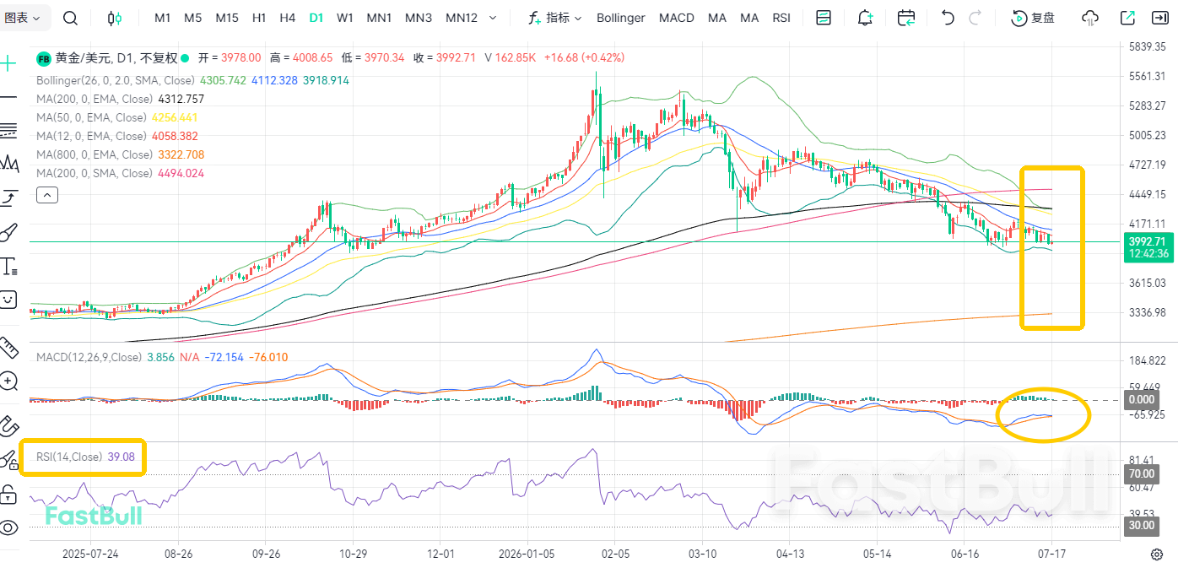
Task: Expand more timeframes chevron after MN12
Action: [x=492, y=18]
